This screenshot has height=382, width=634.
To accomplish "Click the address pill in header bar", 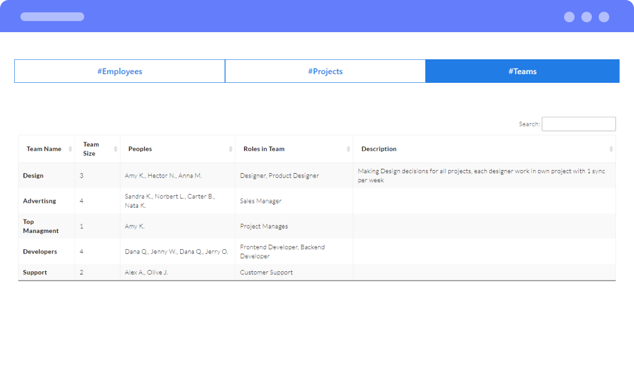I will 53,17.
